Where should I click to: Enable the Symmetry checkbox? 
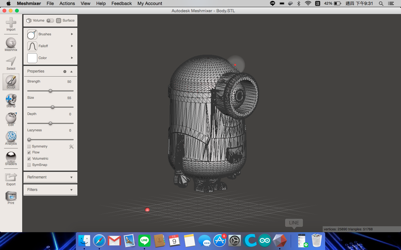29,147
